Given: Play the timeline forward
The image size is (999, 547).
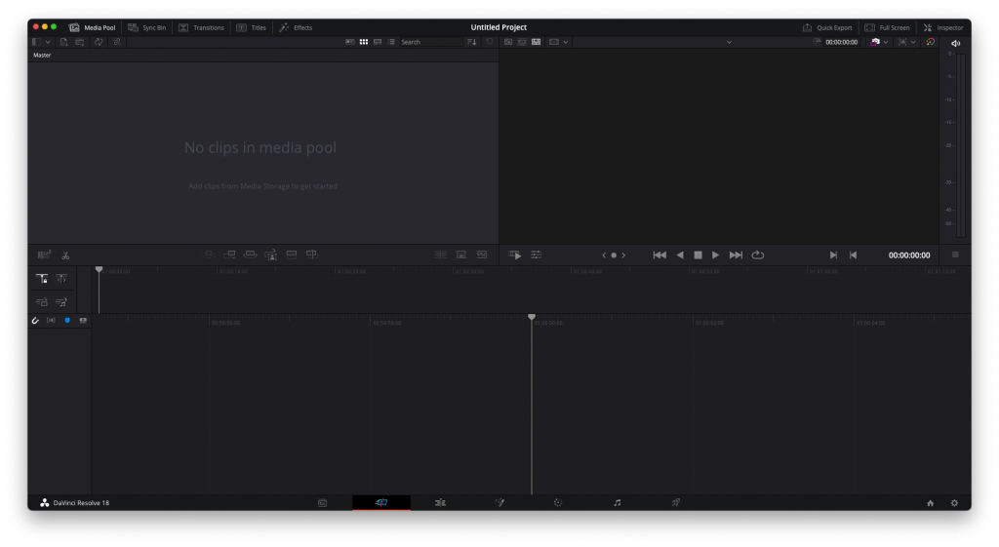Looking at the screenshot, I should pyautogui.click(x=715, y=255).
